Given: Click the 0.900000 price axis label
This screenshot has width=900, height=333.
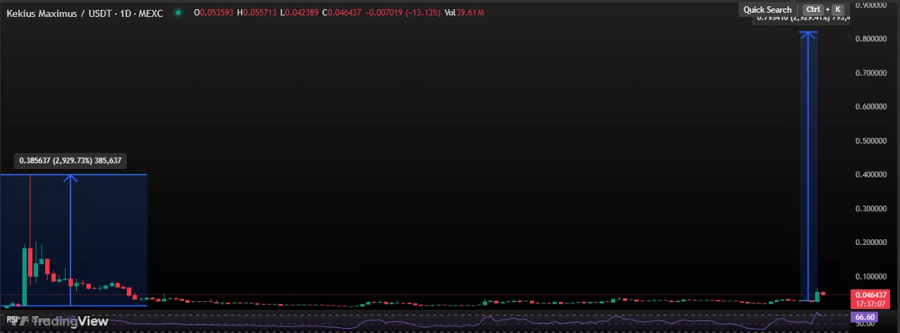Looking at the screenshot, I should coord(872,5).
